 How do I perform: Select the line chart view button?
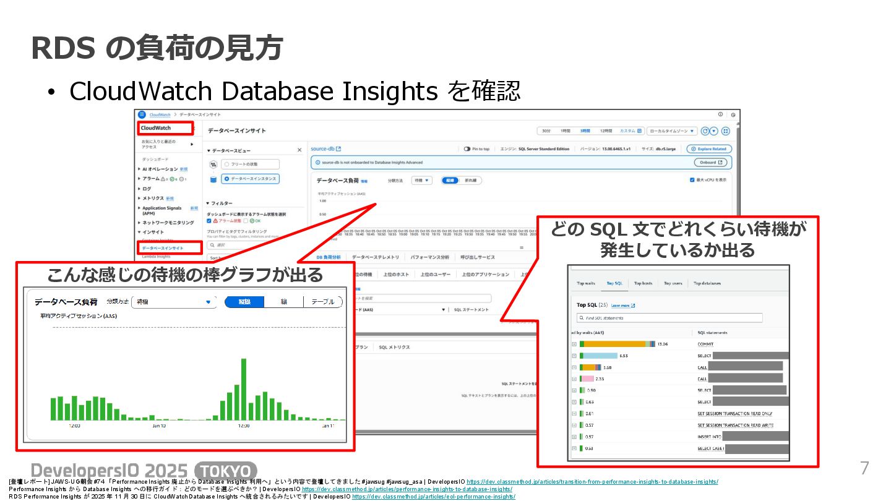pyautogui.click(x=470, y=181)
